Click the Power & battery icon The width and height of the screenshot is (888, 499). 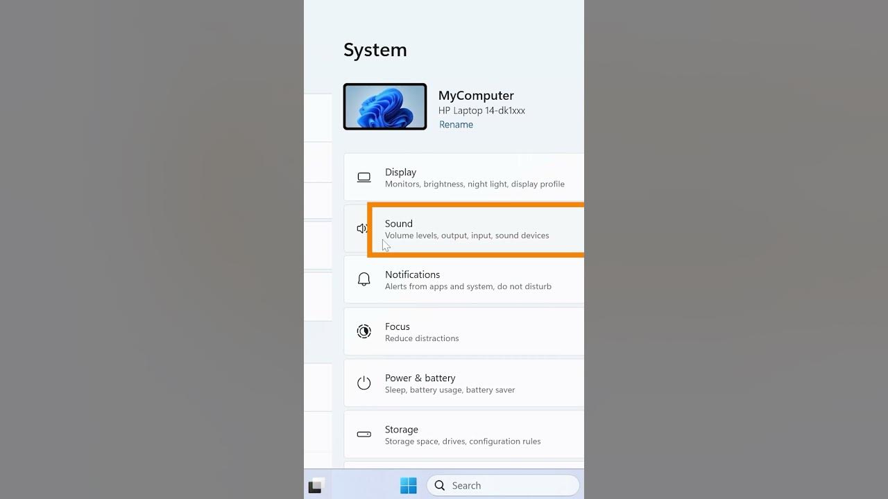pyautogui.click(x=364, y=383)
